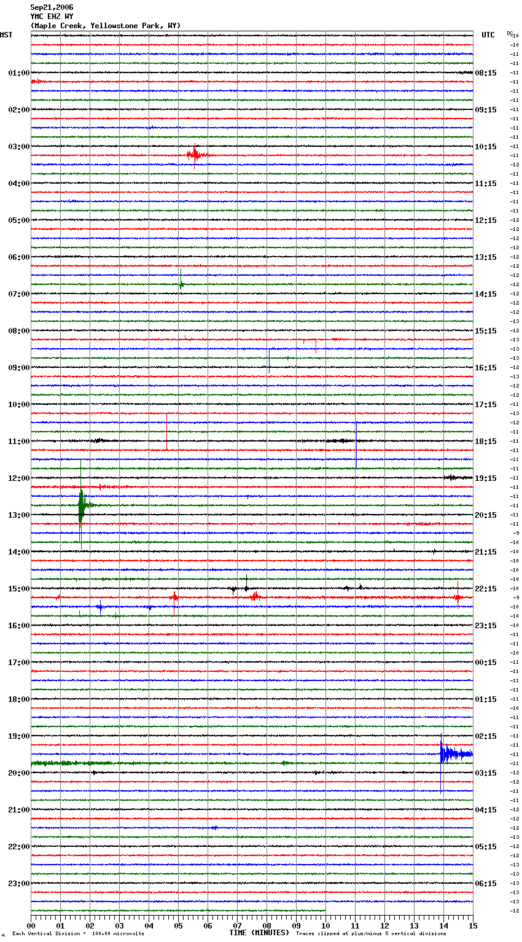This screenshot has width=522, height=942.
Task: Click the 05:15 UTC time label
Action: click(486, 847)
